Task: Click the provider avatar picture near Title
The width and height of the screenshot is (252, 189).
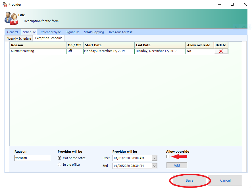Action: 11,18
